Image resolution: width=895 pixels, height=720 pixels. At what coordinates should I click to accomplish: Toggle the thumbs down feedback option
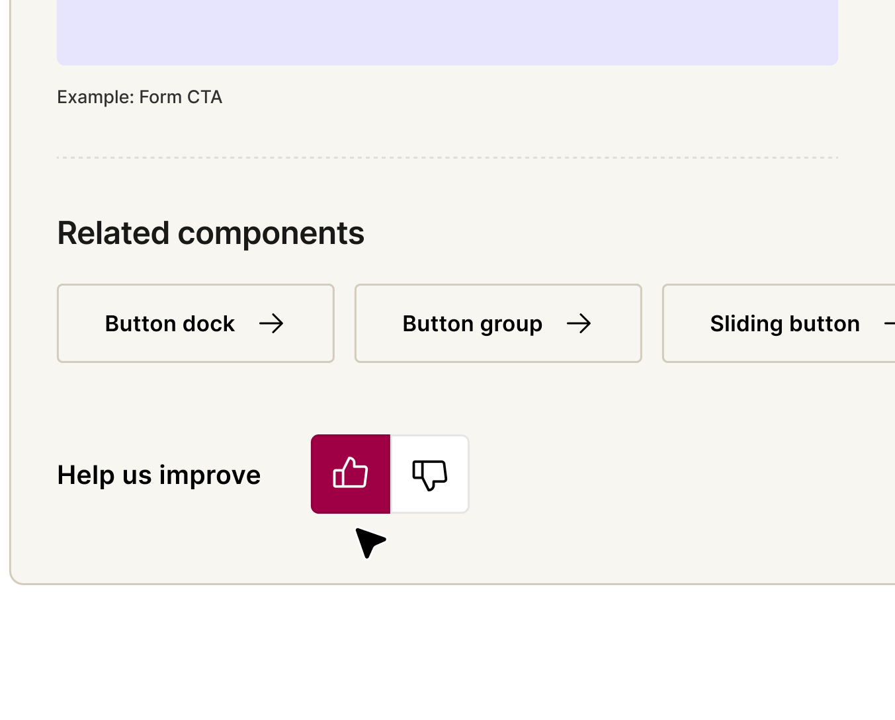pyautogui.click(x=429, y=473)
